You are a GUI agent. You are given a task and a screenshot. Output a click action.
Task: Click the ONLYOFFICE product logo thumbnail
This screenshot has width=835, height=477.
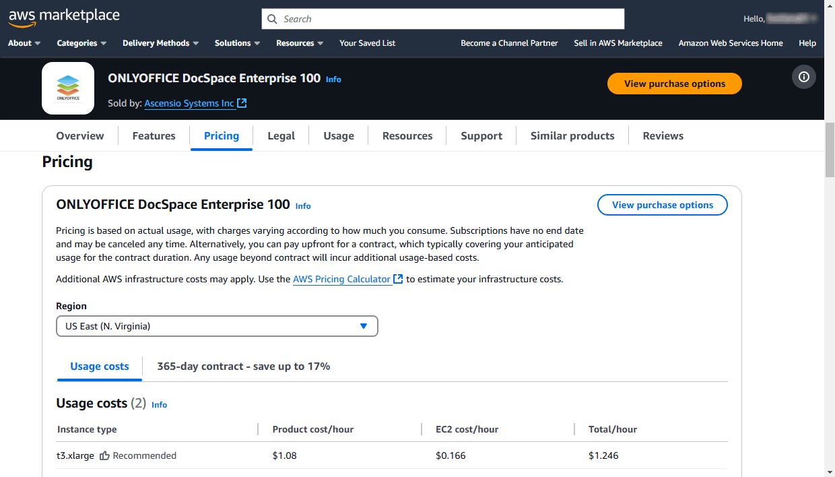click(x=68, y=88)
